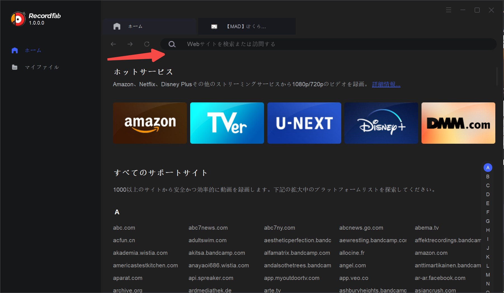Screen dimensions: 504x293
Task: Jump to letter J in the index
Action: click(x=488, y=248)
